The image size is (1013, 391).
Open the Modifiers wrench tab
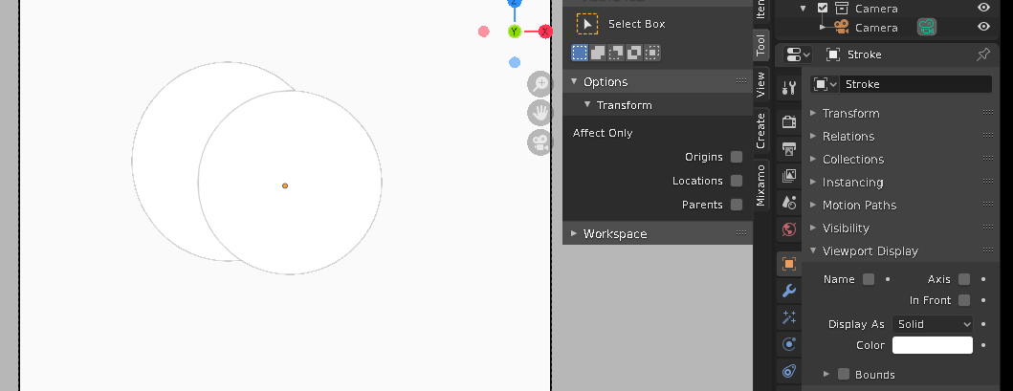[789, 291]
